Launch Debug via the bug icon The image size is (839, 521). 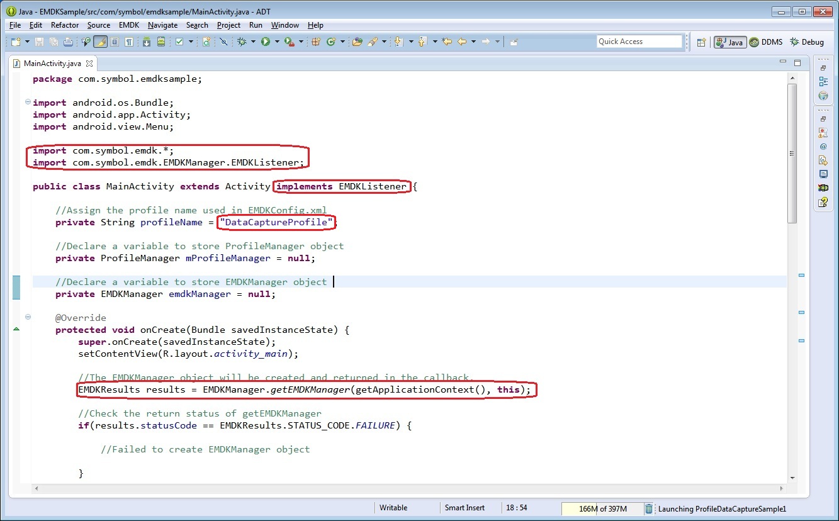click(242, 42)
